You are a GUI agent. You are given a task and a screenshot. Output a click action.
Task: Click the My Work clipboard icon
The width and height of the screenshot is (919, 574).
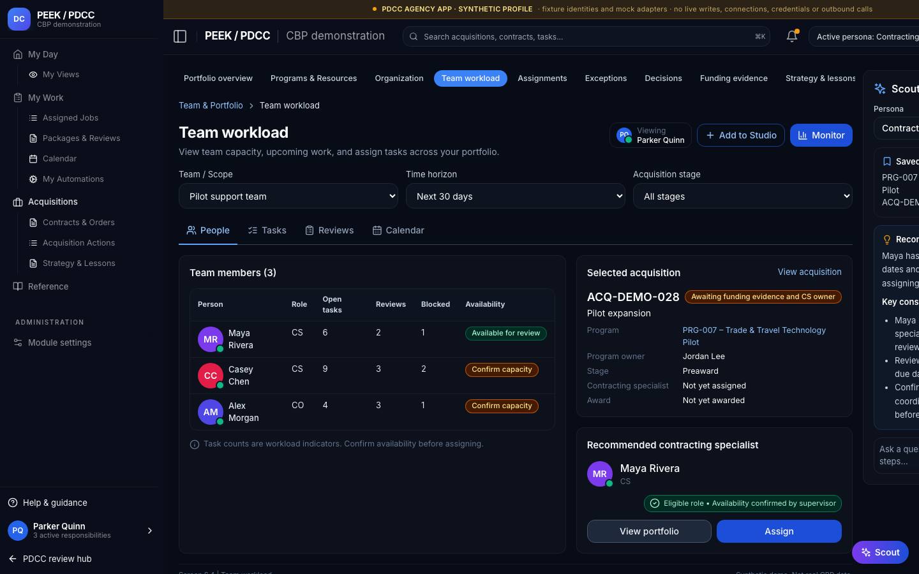pyautogui.click(x=18, y=98)
